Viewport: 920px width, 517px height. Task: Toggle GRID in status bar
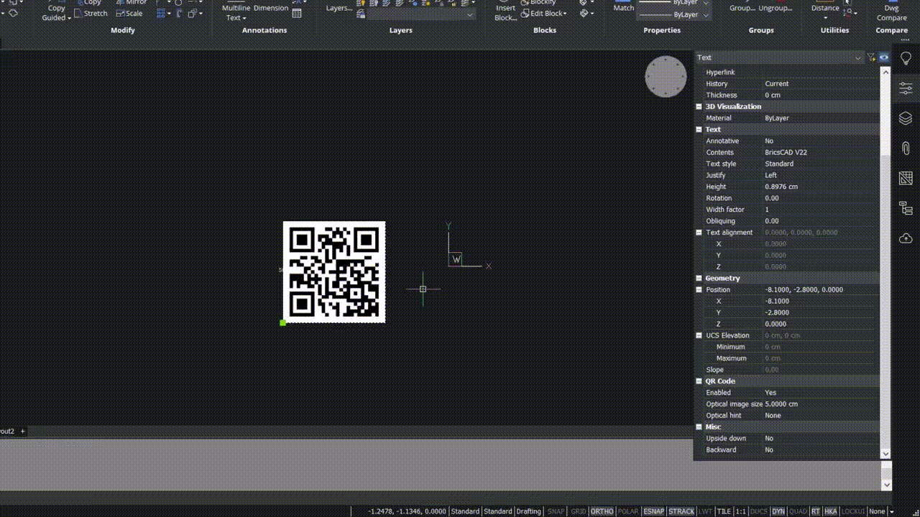pyautogui.click(x=579, y=511)
